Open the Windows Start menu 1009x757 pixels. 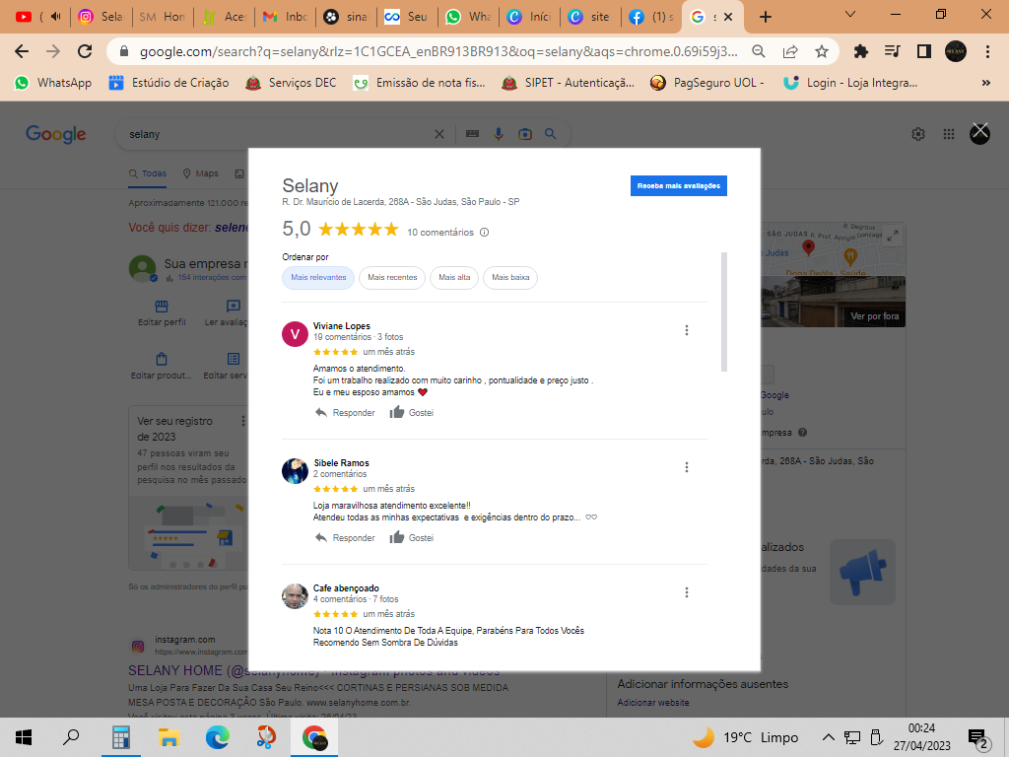[24, 737]
